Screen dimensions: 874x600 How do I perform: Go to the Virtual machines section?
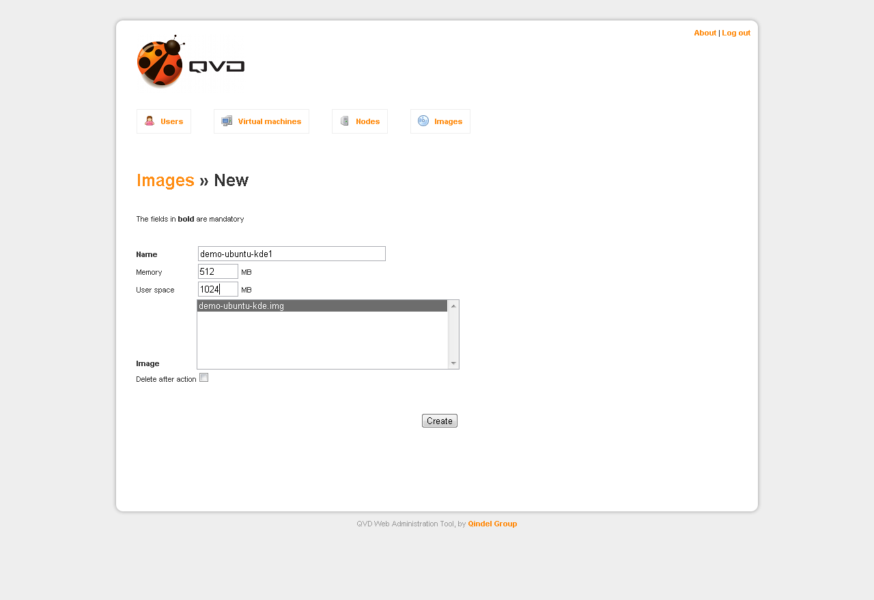269,121
